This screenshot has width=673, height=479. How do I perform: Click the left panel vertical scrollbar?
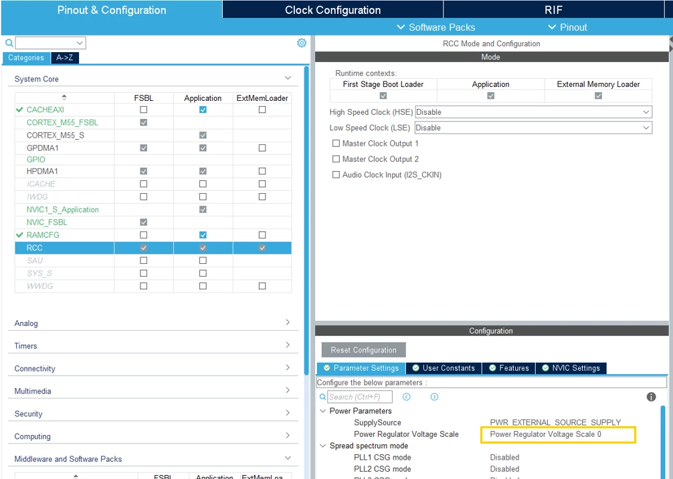click(x=306, y=220)
